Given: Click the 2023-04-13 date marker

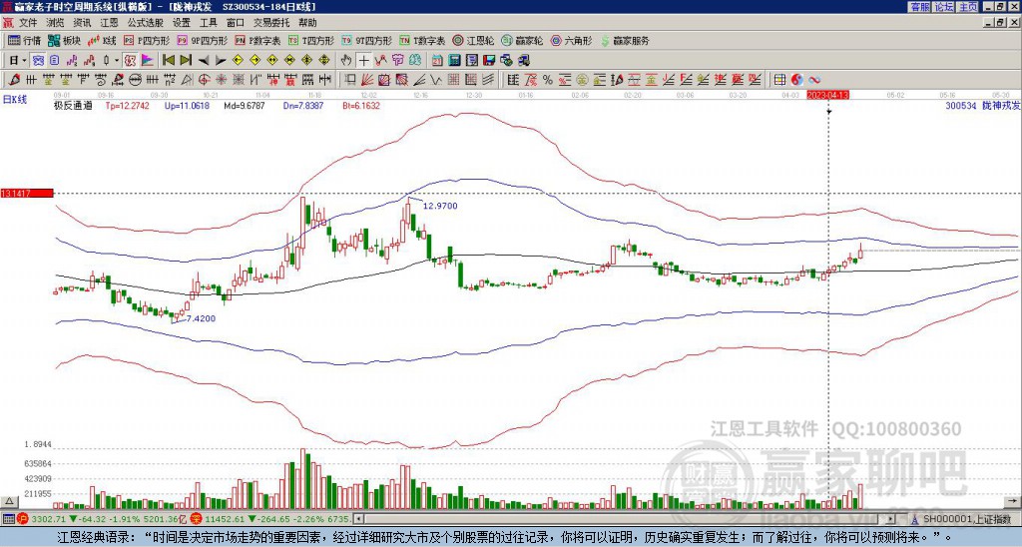Looking at the screenshot, I should (827, 95).
